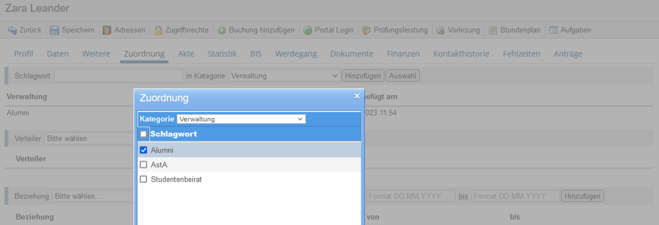Switch to the Fehlzeiten tab
The image size is (659, 225).
click(x=522, y=54)
